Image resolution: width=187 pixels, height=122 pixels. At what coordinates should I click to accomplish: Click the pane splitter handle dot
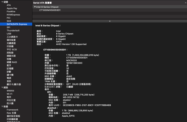110,21
